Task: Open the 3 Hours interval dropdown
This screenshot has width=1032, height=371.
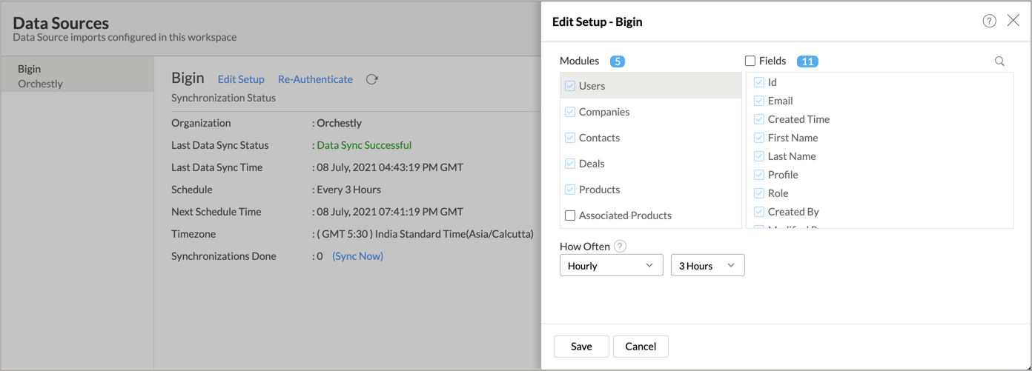Action: click(x=708, y=265)
